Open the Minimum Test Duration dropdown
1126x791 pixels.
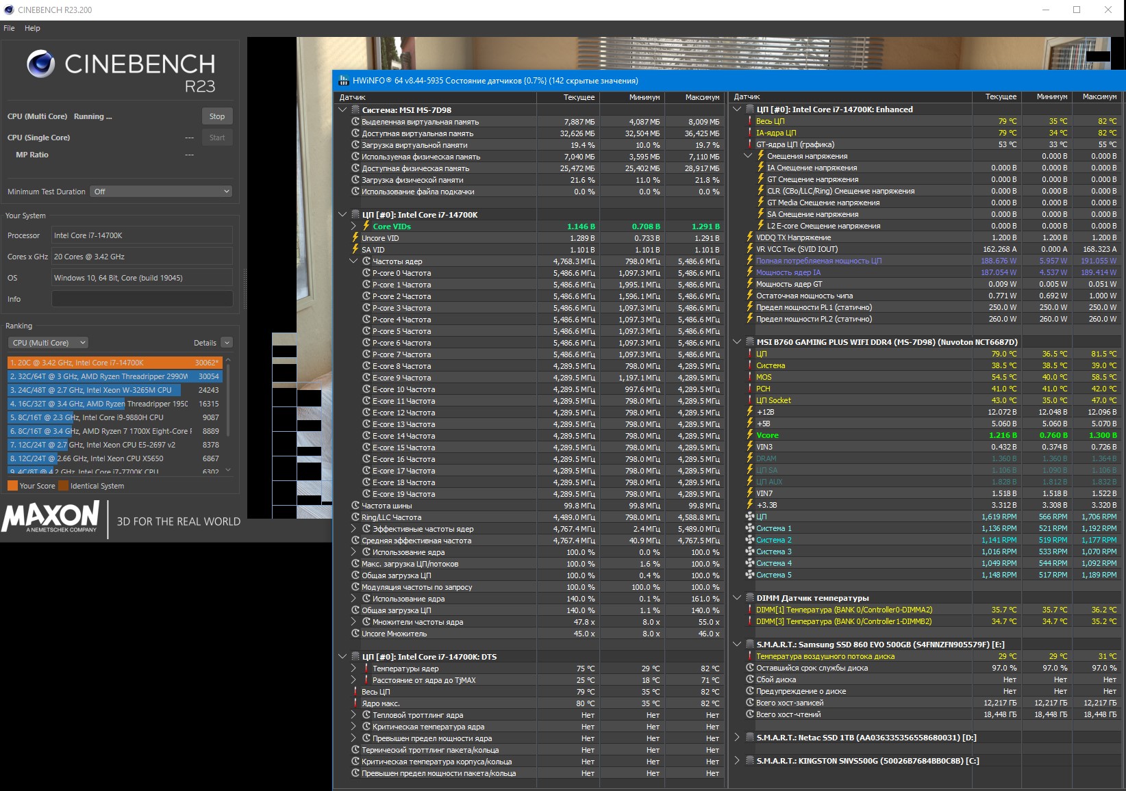(161, 192)
